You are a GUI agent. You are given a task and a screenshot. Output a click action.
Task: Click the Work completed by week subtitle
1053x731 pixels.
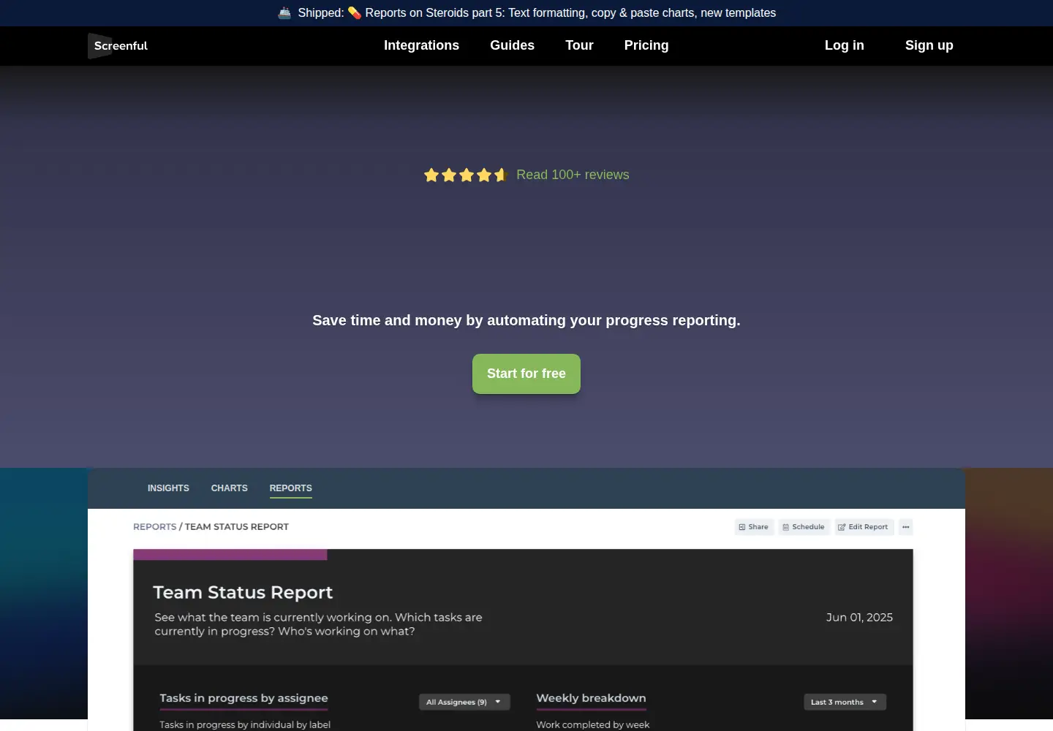(592, 725)
